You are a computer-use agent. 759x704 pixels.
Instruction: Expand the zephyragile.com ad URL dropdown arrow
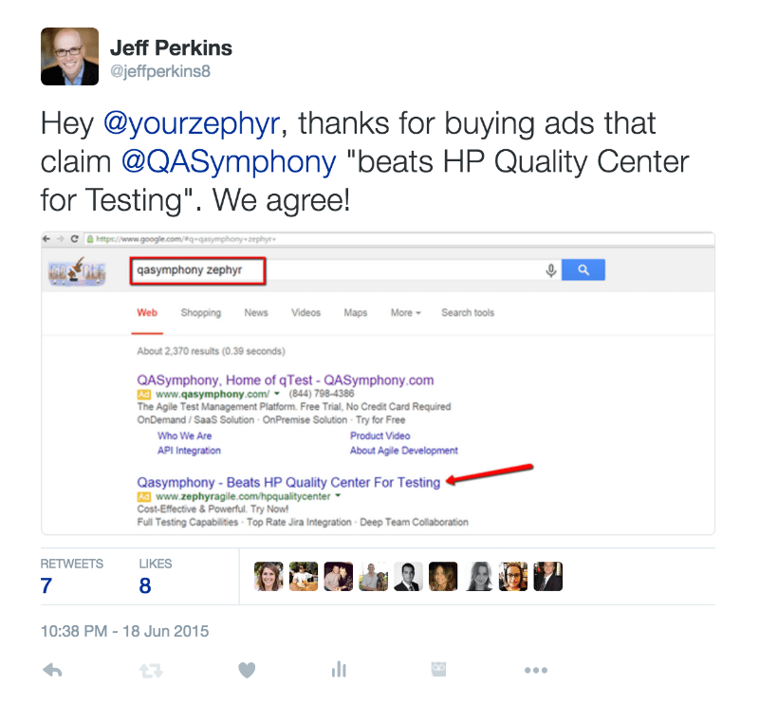pyautogui.click(x=338, y=496)
